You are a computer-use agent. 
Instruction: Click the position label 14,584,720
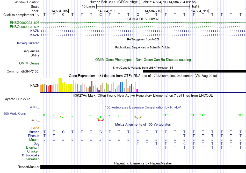tap(199, 11)
